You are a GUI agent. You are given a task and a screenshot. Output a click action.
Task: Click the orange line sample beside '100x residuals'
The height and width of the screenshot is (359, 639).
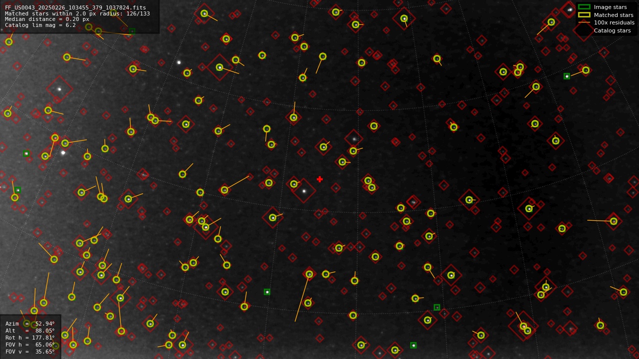584,22
